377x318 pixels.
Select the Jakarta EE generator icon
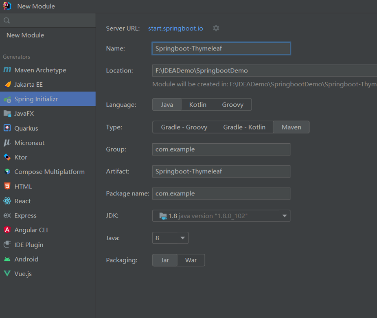click(x=7, y=85)
